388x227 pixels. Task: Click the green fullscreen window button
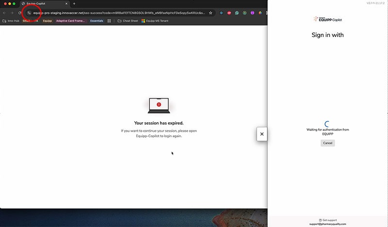(14, 4)
